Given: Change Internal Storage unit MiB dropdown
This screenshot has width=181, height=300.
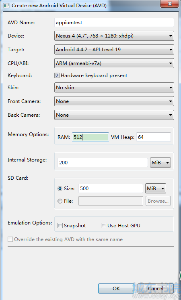Looking at the screenshot, I should pyautogui.click(x=160, y=163).
